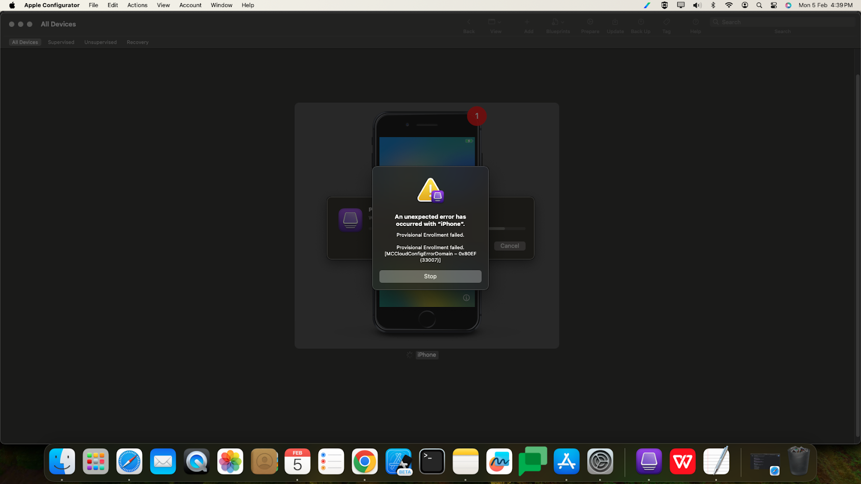
Task: Open the Account menu
Action: 190,5
